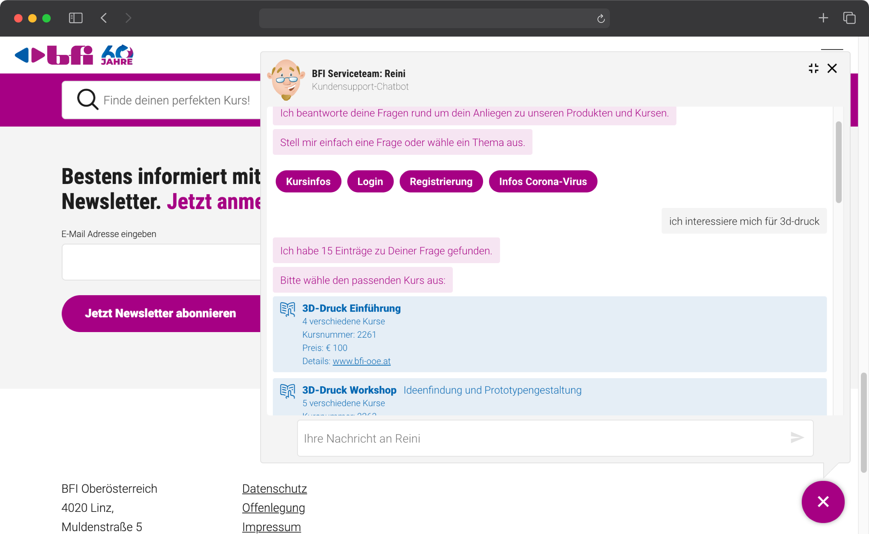Click 'Bitte wähle den passenden Kurs aus:' message

click(x=362, y=280)
